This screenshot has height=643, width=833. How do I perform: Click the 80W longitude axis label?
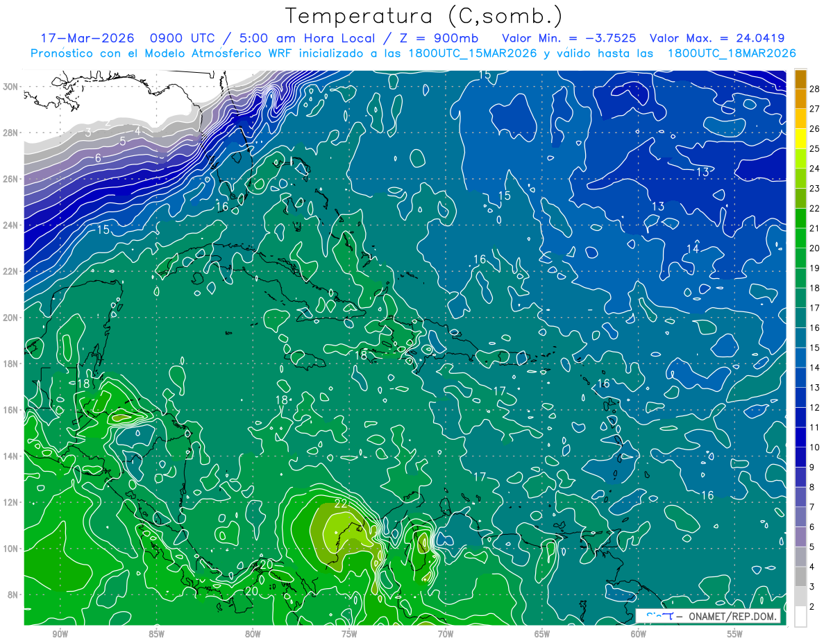click(253, 634)
